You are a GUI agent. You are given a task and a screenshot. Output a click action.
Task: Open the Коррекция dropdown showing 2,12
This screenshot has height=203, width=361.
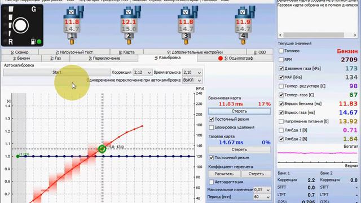coord(143,73)
